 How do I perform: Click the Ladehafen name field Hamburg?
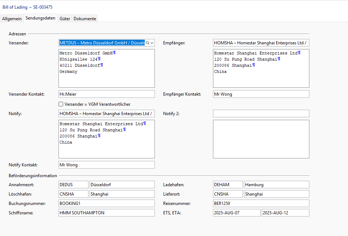[x=277, y=184]
